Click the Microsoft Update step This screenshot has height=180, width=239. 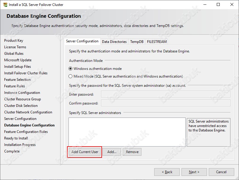[x=18, y=60]
